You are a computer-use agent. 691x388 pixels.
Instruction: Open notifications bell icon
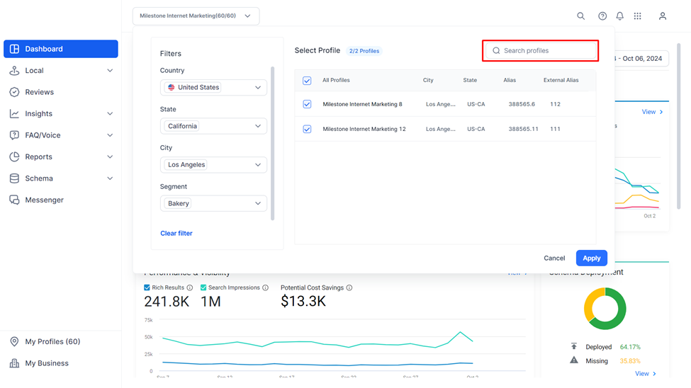point(619,16)
